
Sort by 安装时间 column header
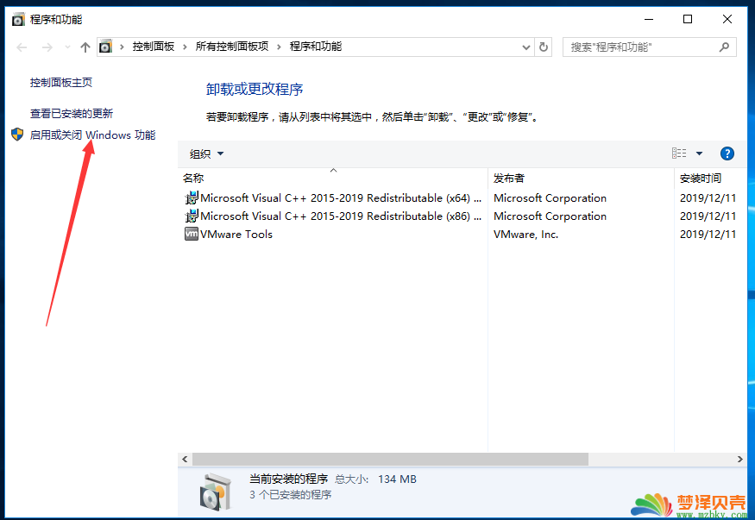point(710,179)
